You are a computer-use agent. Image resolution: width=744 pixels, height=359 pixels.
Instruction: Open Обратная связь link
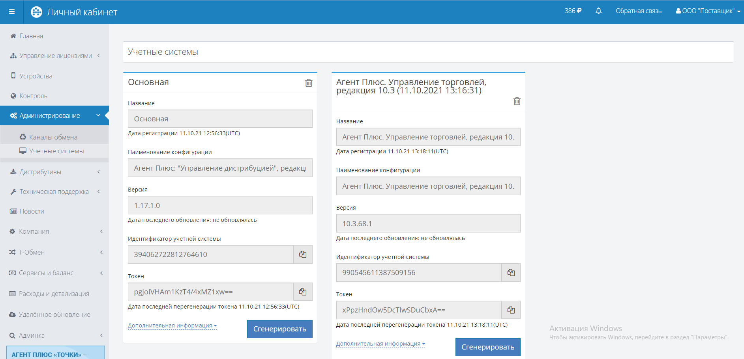pos(639,11)
